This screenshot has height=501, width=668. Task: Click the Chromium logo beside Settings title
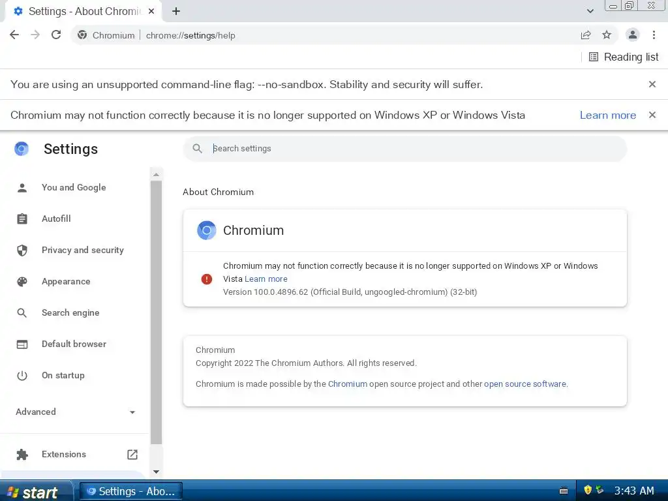tap(22, 149)
